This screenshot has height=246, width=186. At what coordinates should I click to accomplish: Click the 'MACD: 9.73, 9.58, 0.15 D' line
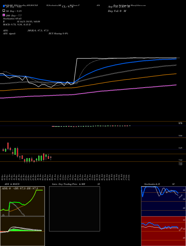click(x=17, y=25)
